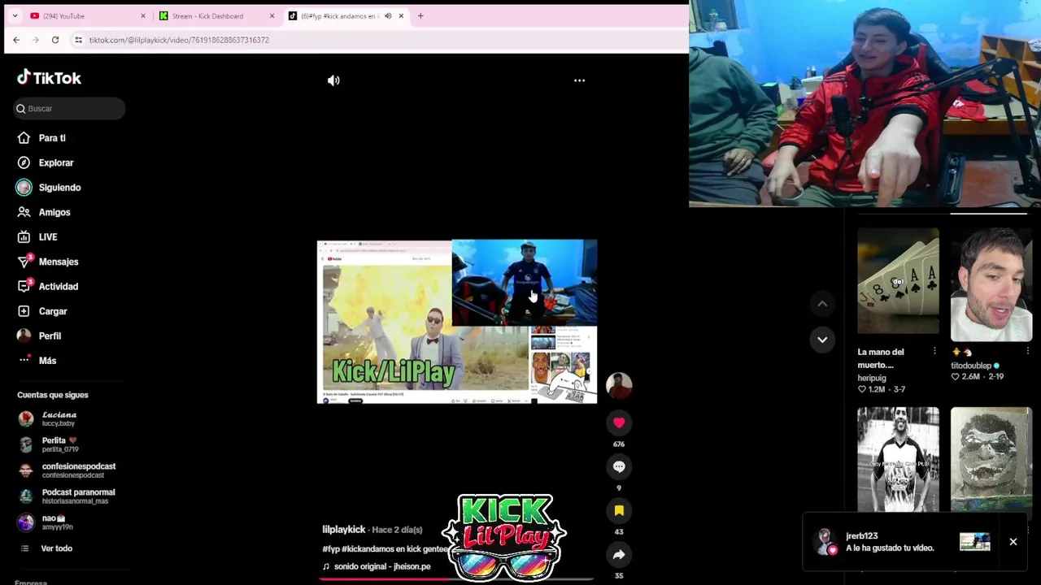Share the video with arrow icon

[619, 555]
